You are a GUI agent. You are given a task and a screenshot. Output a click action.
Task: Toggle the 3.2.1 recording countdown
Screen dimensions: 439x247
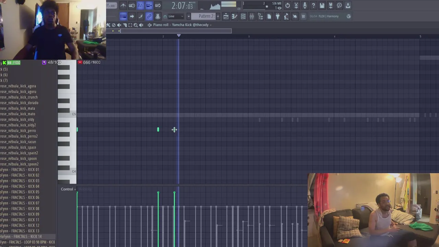[x=140, y=5]
